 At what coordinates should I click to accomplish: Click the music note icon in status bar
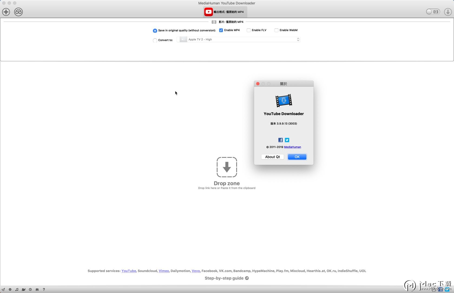coord(17,289)
